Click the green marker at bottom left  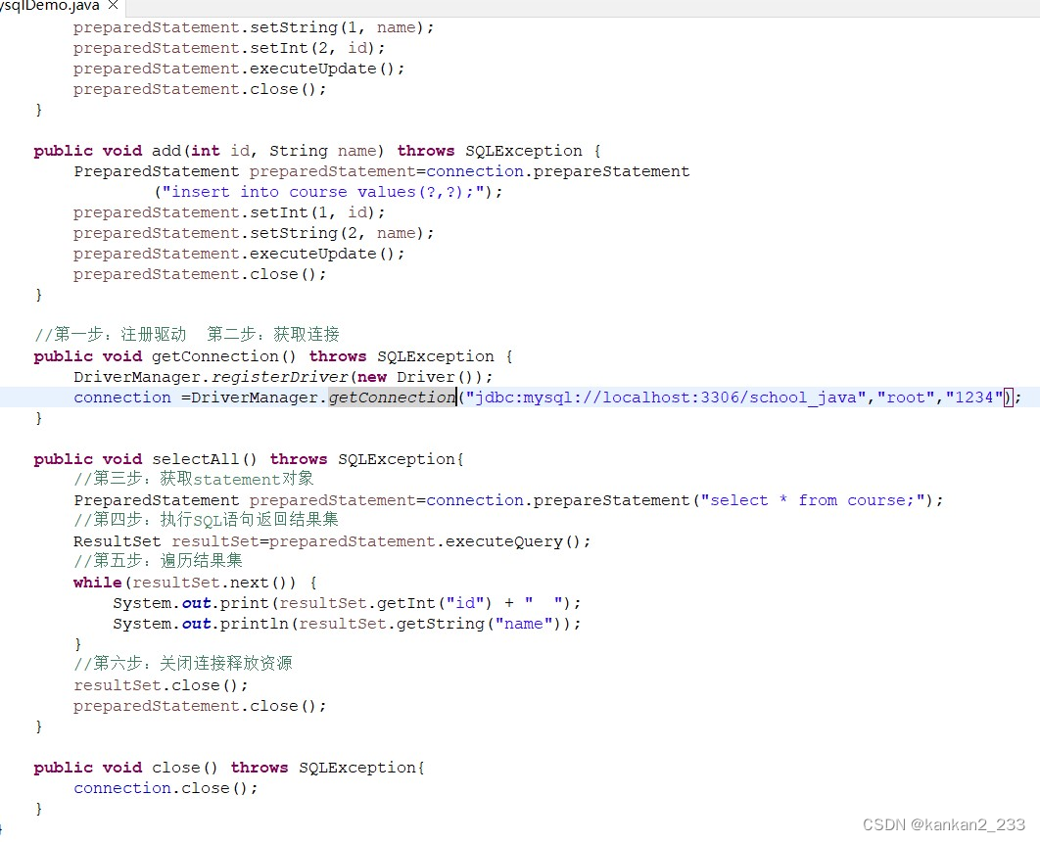pos(3,827)
